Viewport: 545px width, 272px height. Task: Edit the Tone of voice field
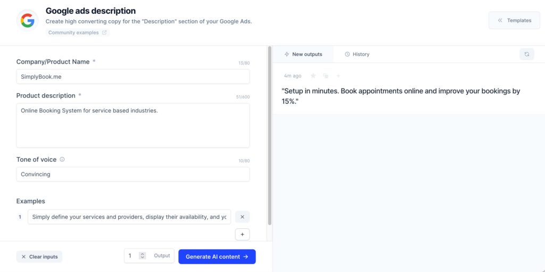coord(133,174)
